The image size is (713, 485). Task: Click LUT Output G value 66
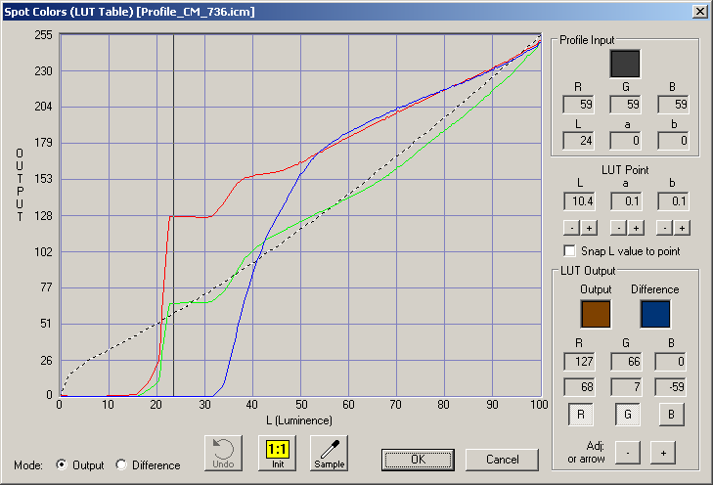coord(627,362)
